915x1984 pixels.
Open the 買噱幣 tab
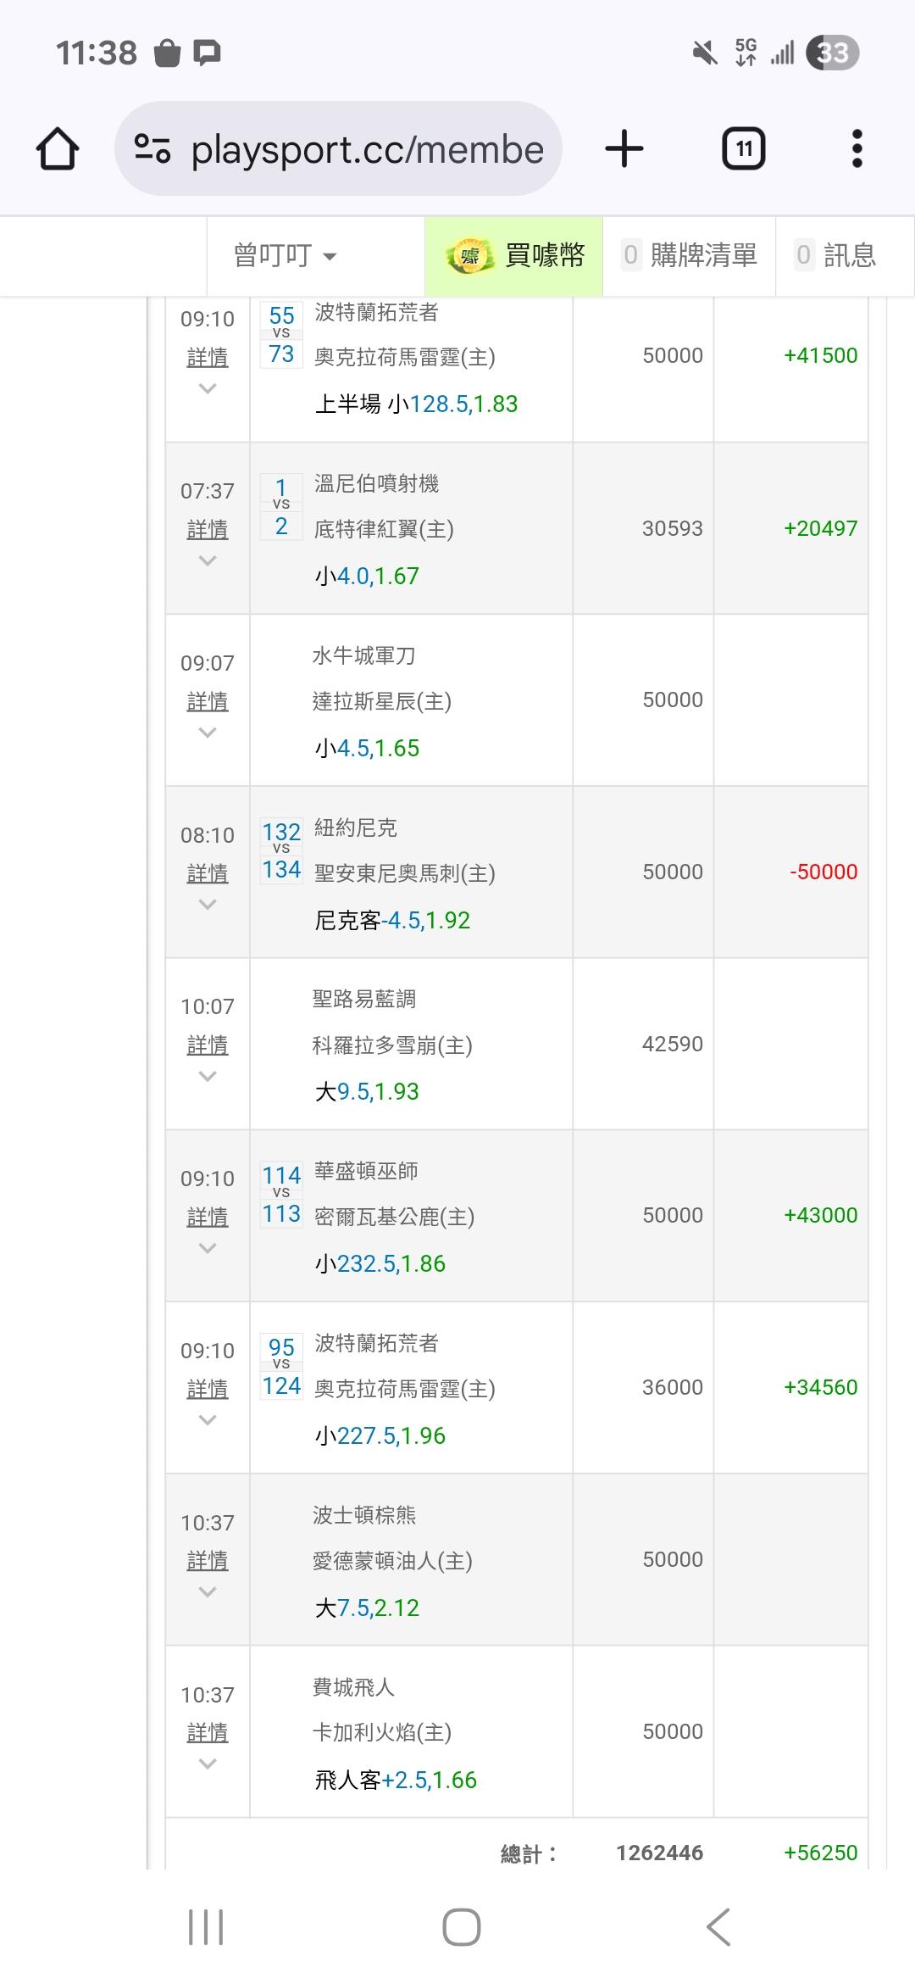[514, 255]
